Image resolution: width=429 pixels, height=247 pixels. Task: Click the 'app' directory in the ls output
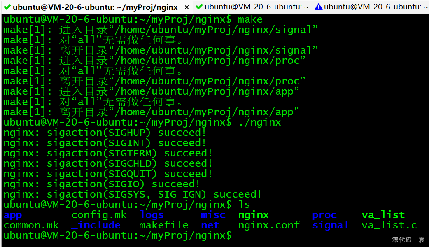tap(13, 215)
